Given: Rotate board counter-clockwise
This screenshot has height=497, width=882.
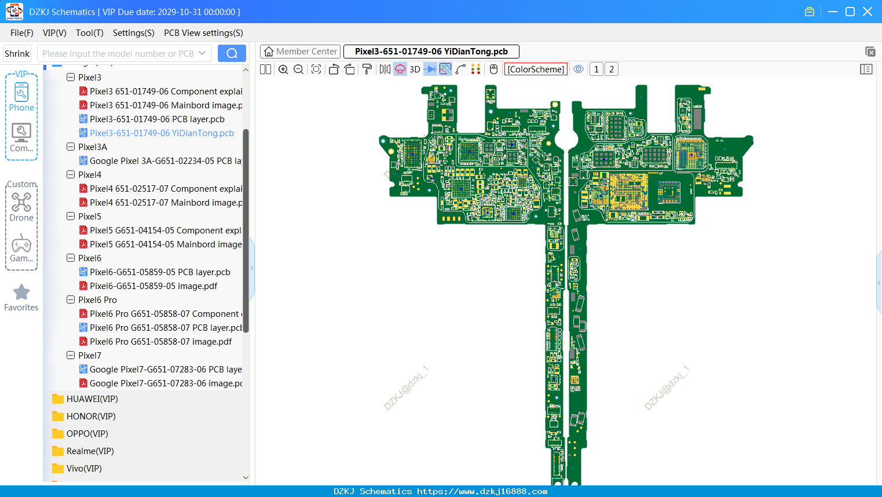Looking at the screenshot, I should (334, 70).
